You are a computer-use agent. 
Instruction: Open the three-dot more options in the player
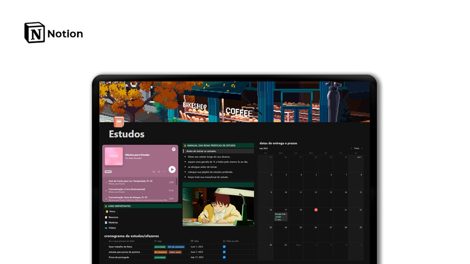[x=164, y=171]
